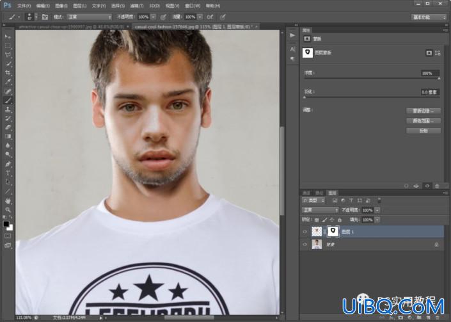
Task: Hide the 背景 layer eye icon
Action: (305, 245)
